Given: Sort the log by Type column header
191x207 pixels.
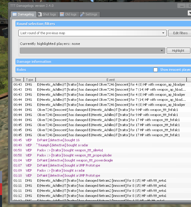Looking at the screenshot, I should tap(29, 80).
